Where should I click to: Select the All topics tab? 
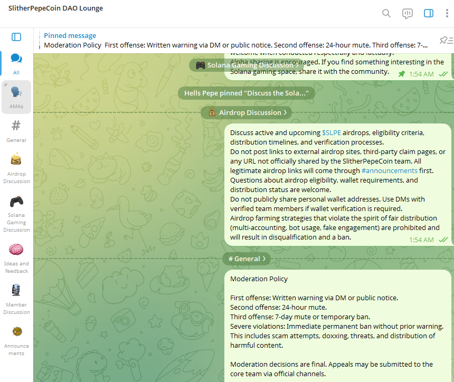pos(16,64)
